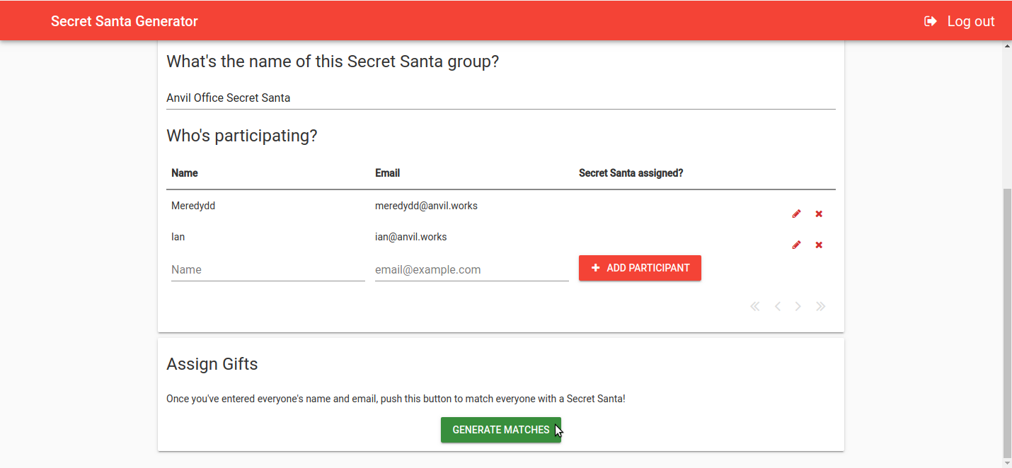Click the Secret Santa group name field
This screenshot has width=1012, height=468.
[500, 98]
